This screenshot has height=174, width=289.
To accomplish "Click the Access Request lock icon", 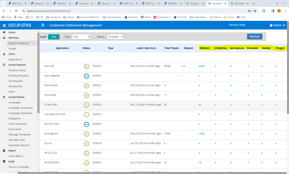I will coord(4,65).
